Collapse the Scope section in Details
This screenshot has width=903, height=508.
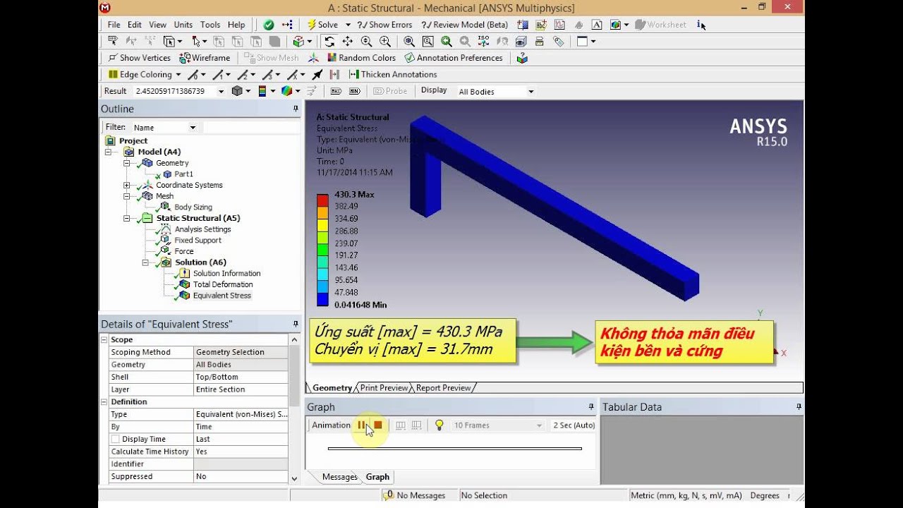pyautogui.click(x=104, y=339)
